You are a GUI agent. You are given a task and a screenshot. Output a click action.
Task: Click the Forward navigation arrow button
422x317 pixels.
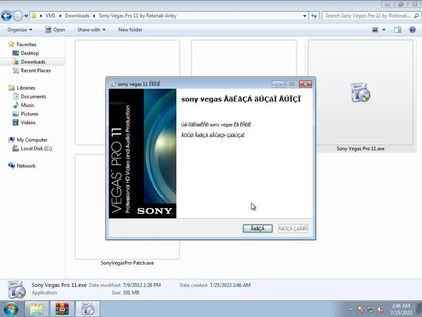click(18, 16)
